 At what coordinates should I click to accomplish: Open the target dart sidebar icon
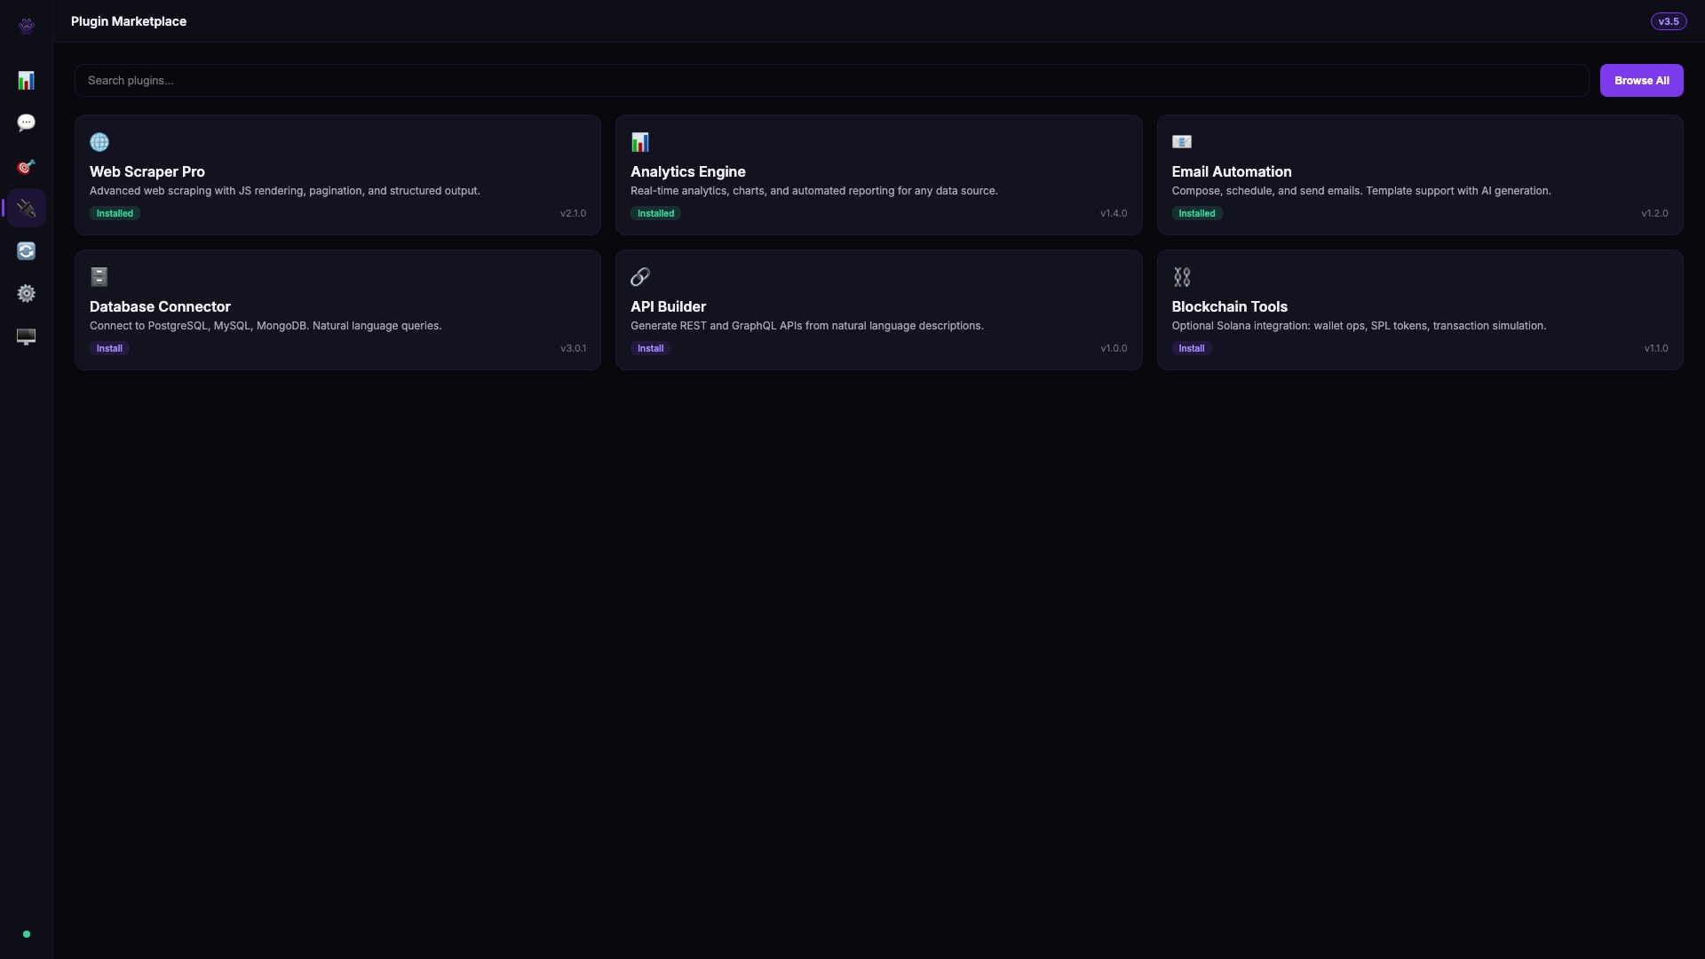[x=27, y=166]
